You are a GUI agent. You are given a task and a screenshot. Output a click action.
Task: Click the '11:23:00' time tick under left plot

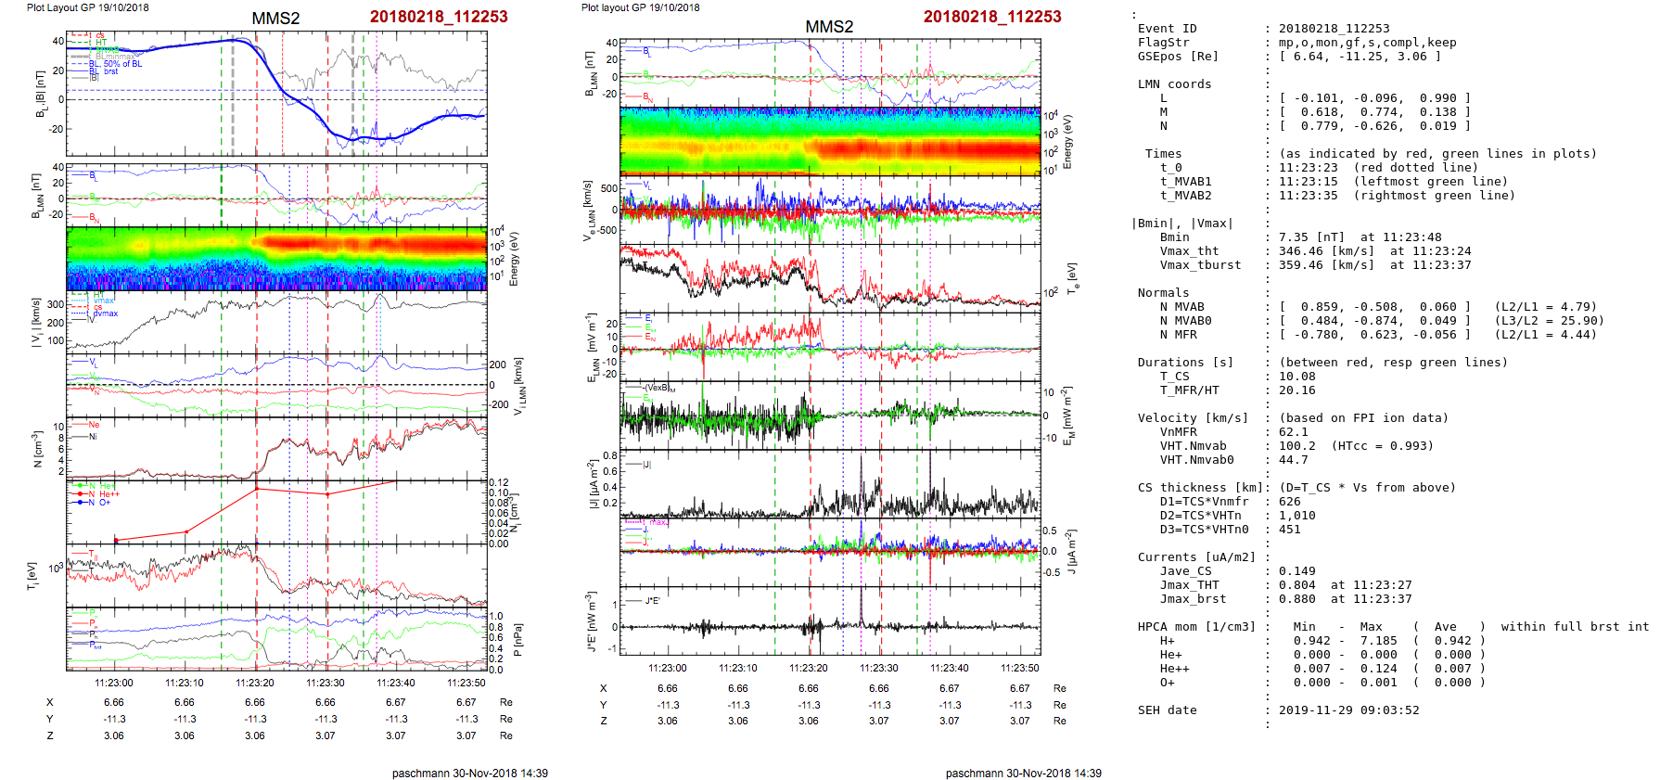point(114,683)
